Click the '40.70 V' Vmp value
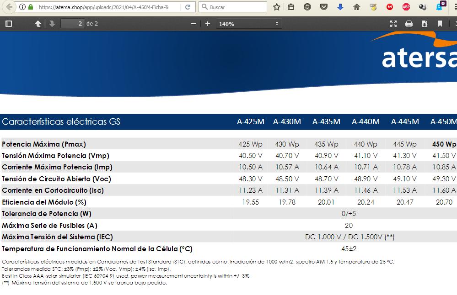 (x=287, y=156)
